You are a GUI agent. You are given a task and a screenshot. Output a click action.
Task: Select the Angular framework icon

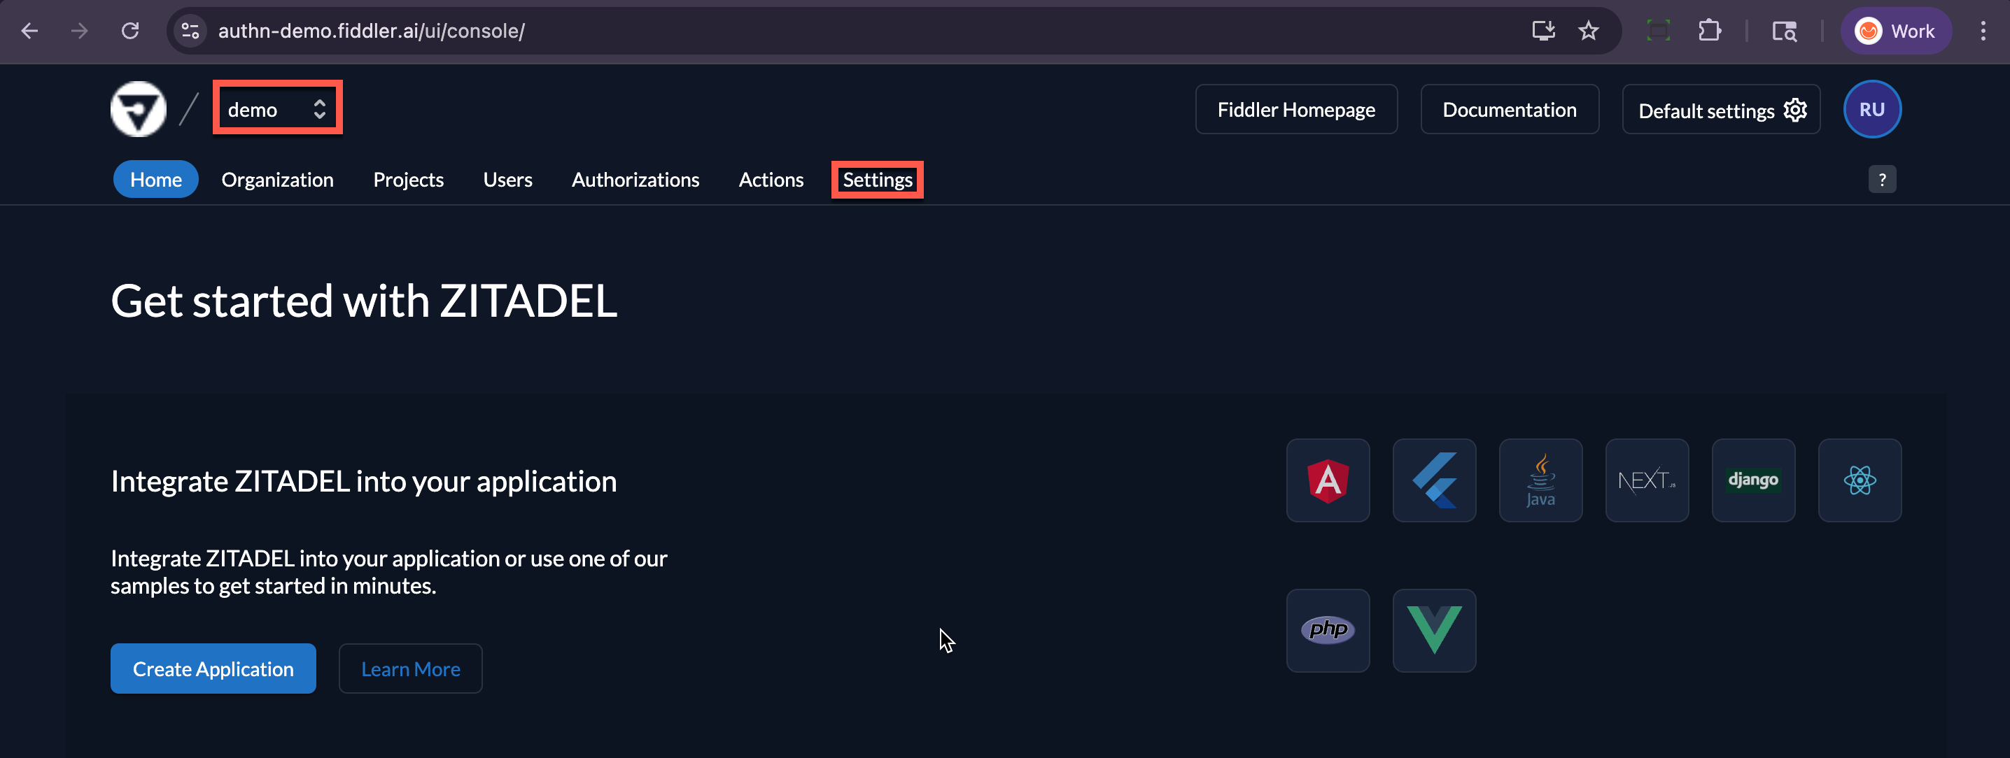(1328, 480)
